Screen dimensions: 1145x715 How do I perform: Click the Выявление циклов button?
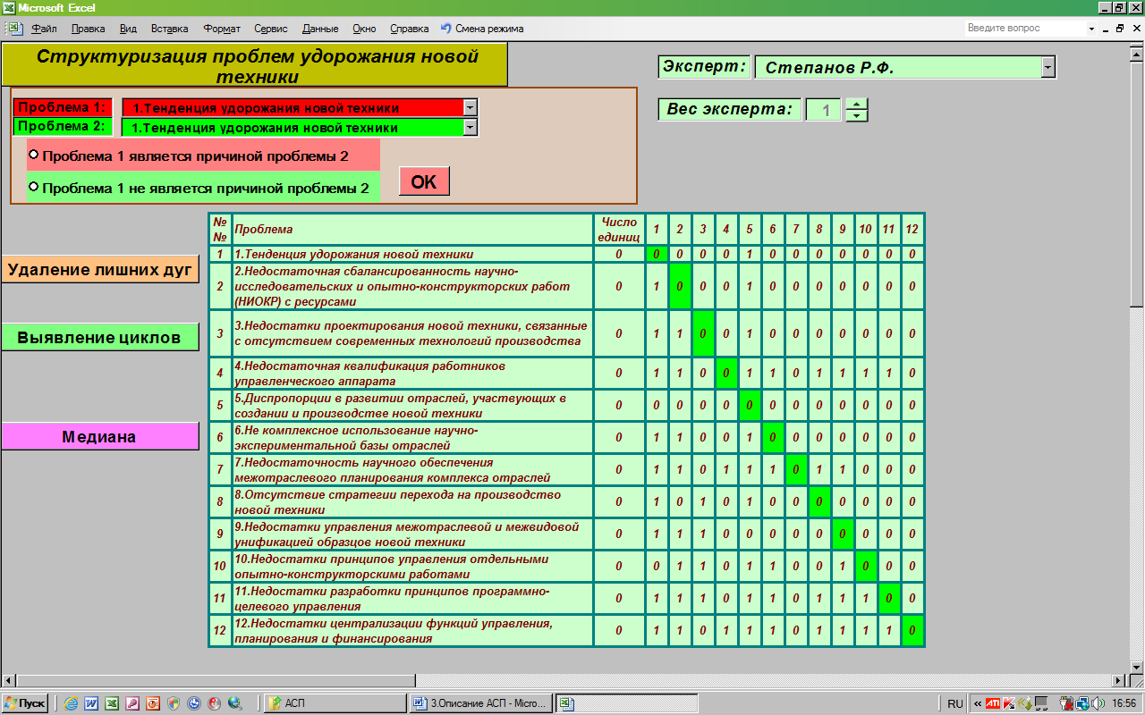100,337
